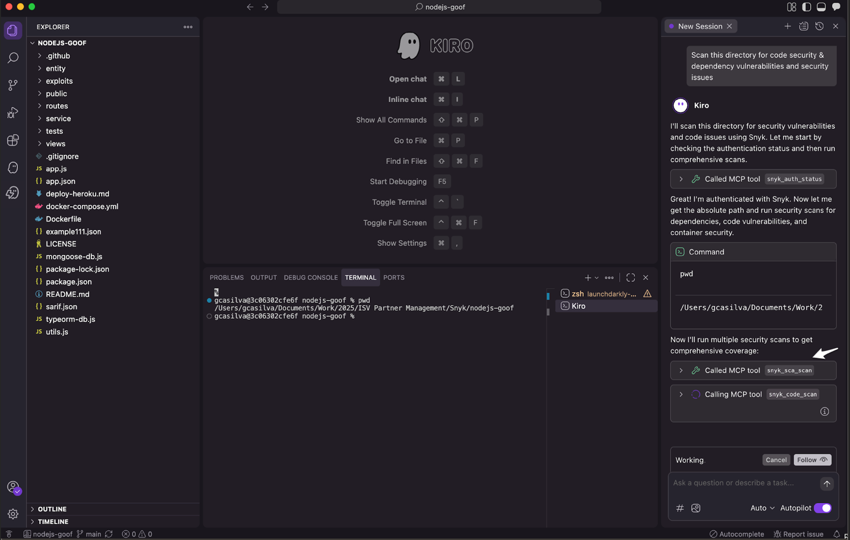Add a new terminal
The image size is (850, 540).
tap(587, 277)
